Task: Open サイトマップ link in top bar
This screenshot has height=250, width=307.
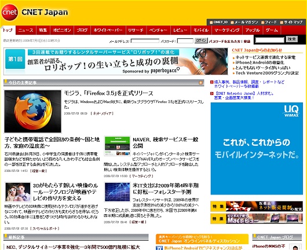Action: click(291, 23)
